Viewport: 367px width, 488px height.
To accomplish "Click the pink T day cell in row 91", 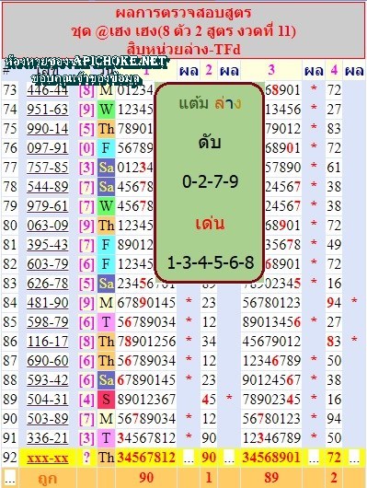I will pyautogui.click(x=106, y=438).
